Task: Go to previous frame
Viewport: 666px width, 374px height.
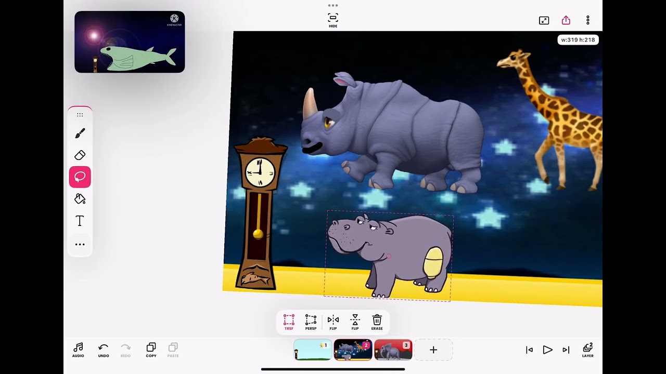Action: (529, 350)
